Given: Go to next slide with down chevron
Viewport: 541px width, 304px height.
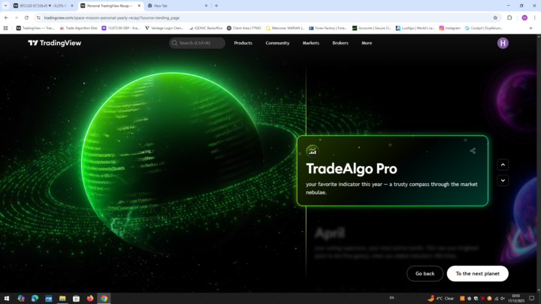Looking at the screenshot, I should [x=503, y=180].
